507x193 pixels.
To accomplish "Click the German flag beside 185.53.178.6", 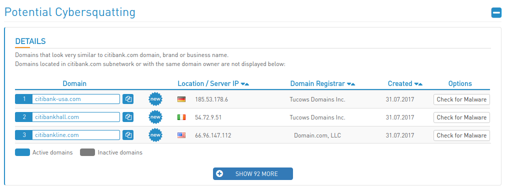I will pos(181,99).
